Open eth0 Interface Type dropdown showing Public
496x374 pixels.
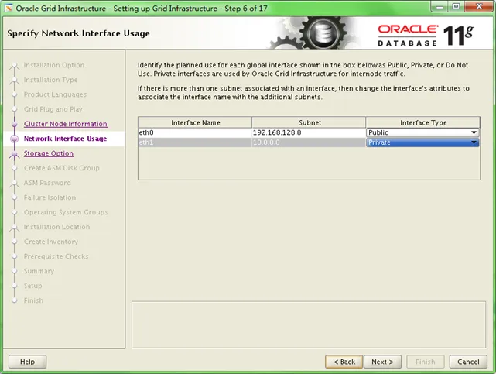coord(422,132)
